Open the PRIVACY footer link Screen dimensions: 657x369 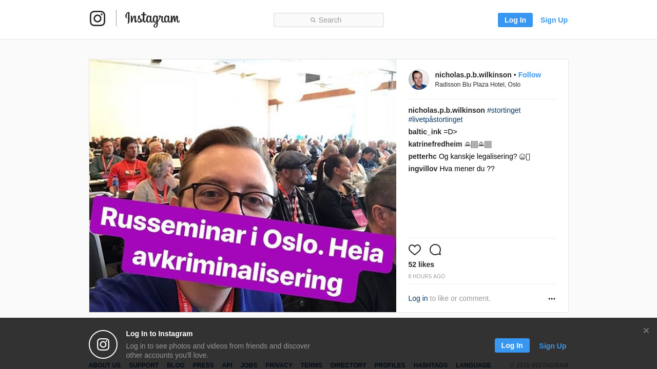click(x=279, y=365)
